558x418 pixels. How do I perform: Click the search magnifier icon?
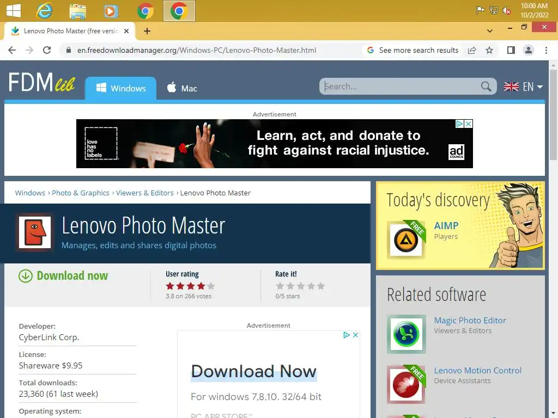point(486,87)
